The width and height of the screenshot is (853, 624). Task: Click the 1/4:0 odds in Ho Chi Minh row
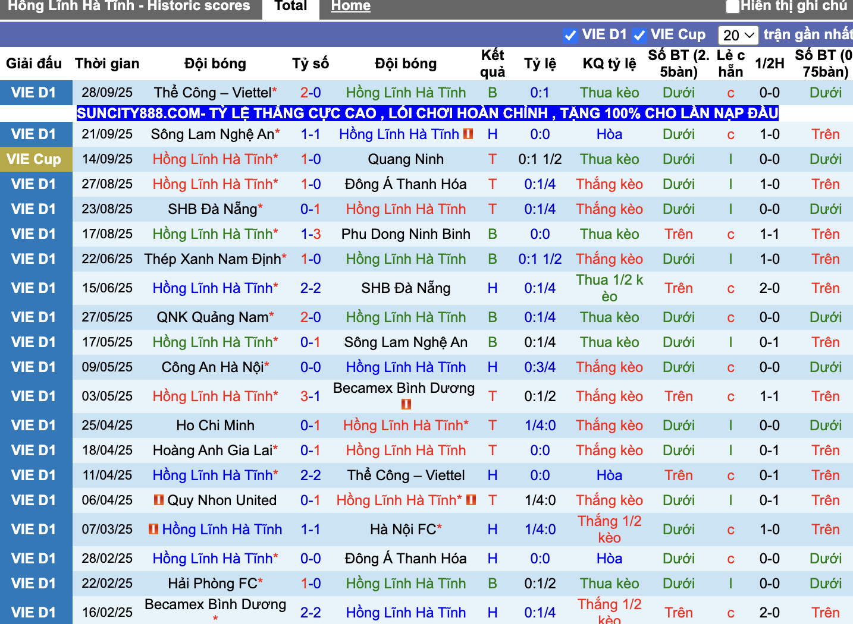pos(540,426)
